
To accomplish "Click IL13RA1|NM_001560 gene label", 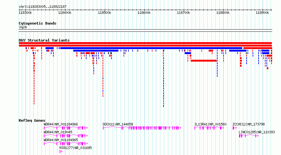I will tap(210, 124).
